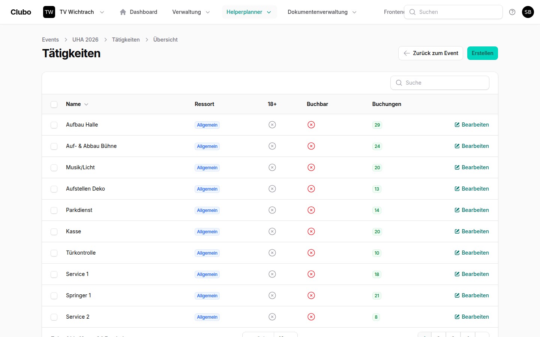540x337 pixels.
Task: Click the help question mark icon
Action: [512, 12]
